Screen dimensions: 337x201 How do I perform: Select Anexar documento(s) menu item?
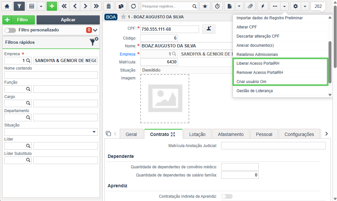point(255,45)
